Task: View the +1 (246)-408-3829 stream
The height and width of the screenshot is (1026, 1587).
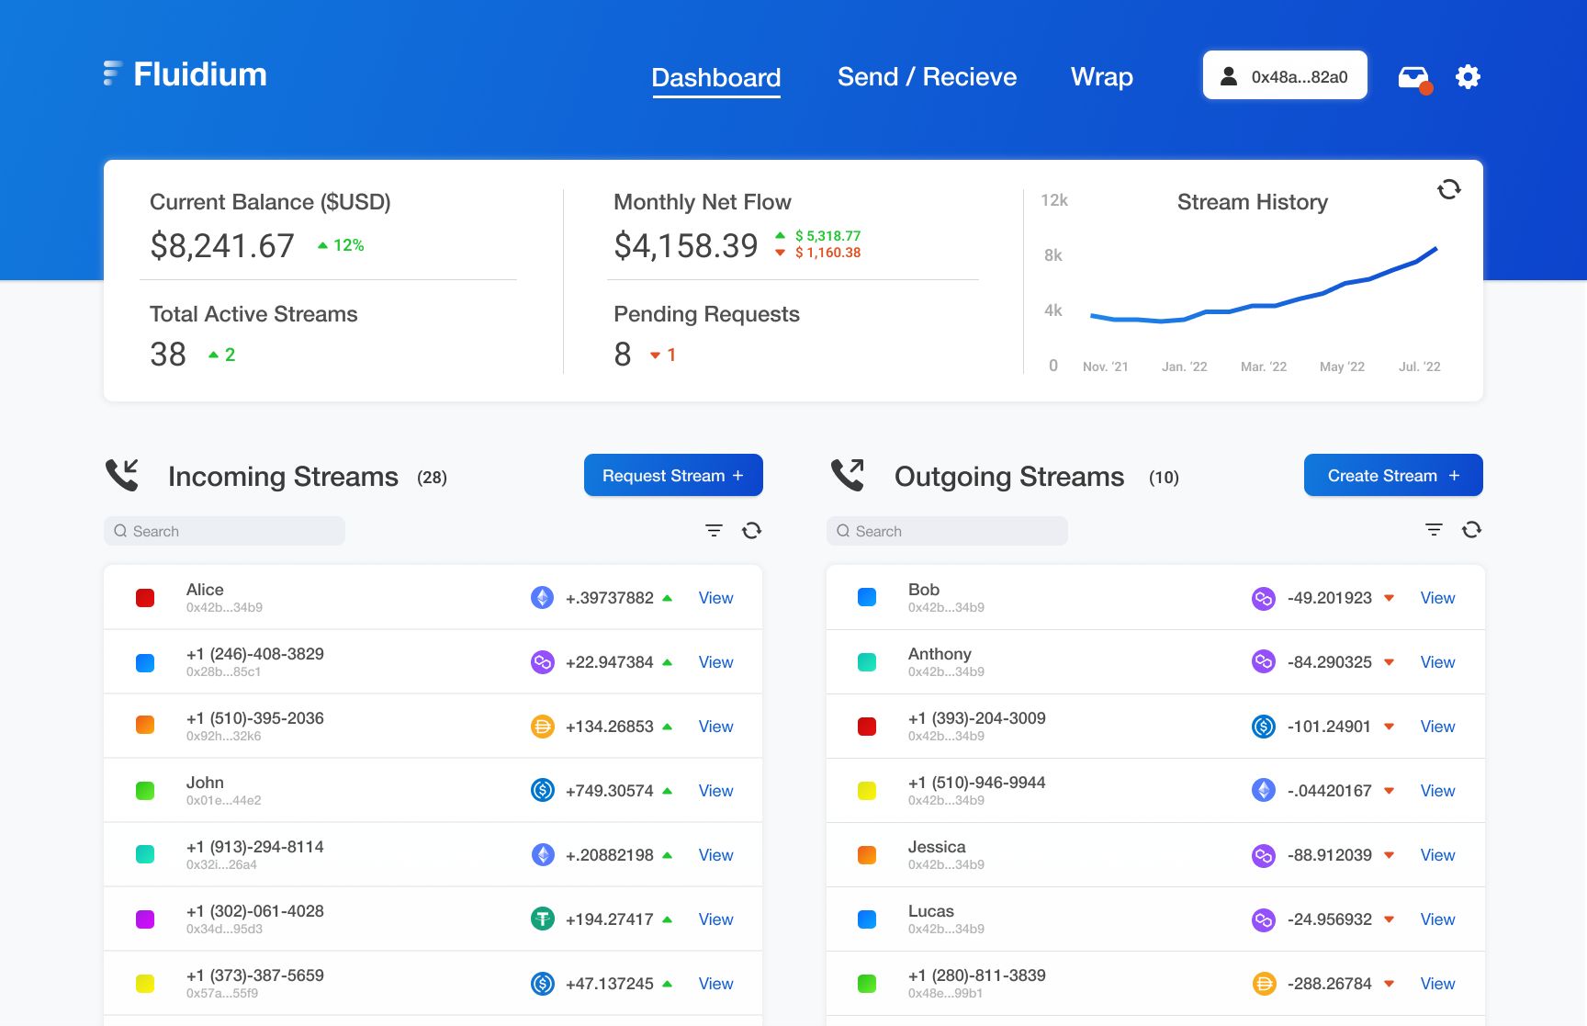Action: point(715,662)
